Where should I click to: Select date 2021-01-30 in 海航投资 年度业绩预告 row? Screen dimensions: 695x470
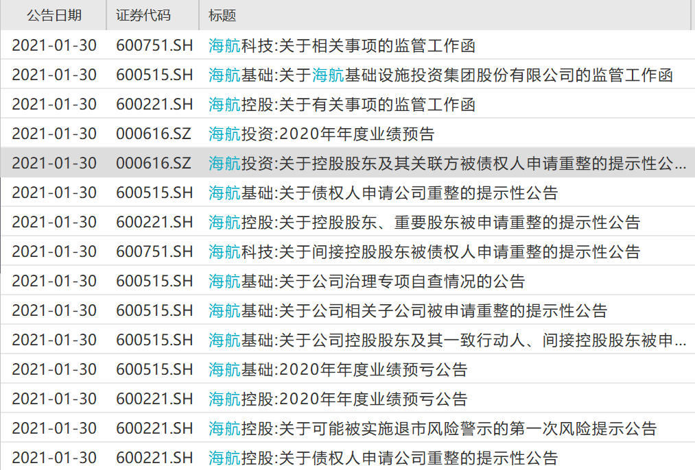(54, 134)
